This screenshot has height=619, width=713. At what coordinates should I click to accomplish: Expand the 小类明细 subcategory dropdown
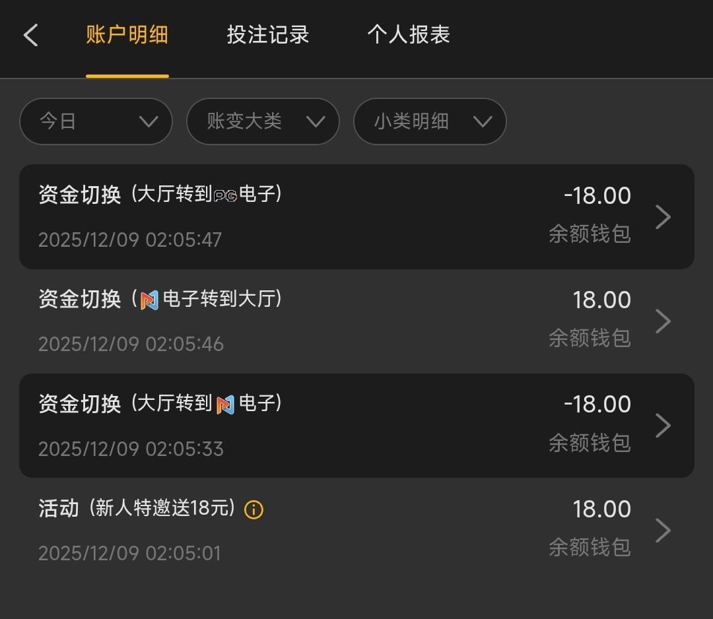[430, 121]
